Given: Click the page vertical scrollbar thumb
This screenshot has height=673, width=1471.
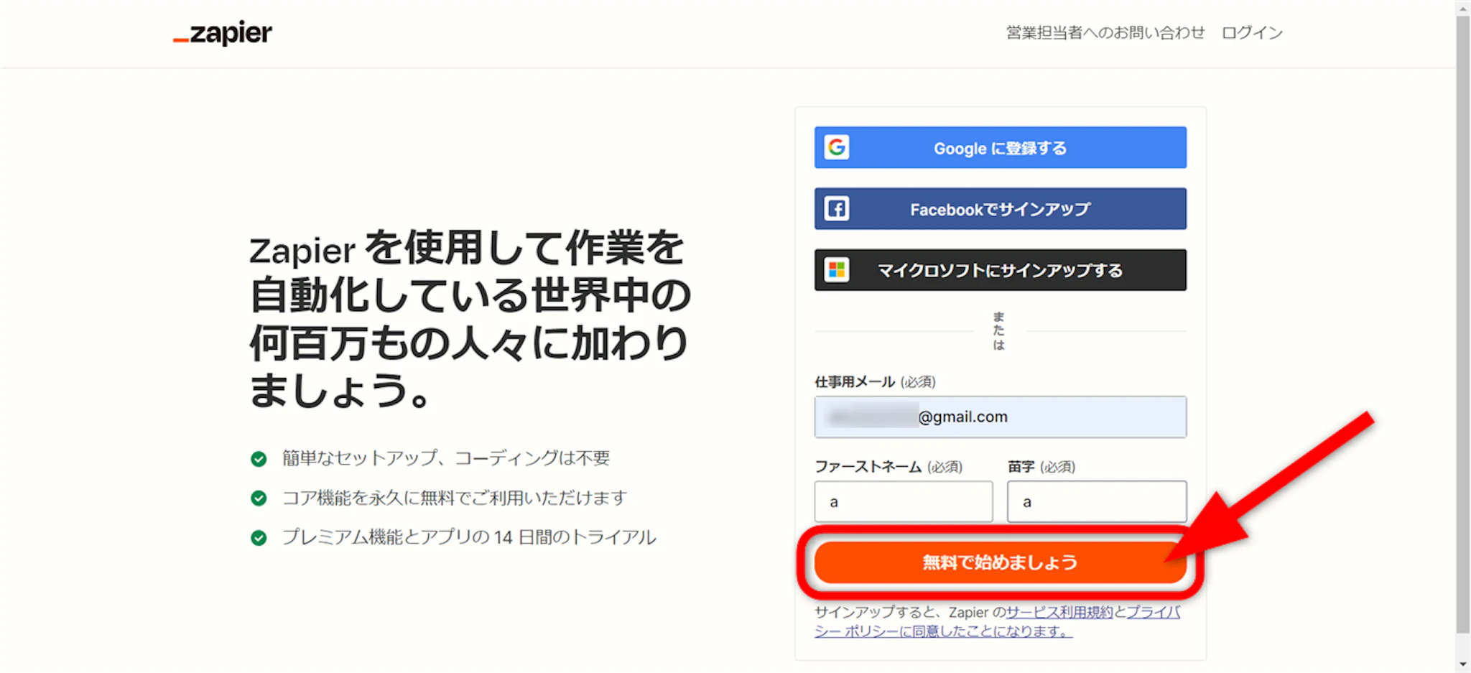Looking at the screenshot, I should point(1463,323).
